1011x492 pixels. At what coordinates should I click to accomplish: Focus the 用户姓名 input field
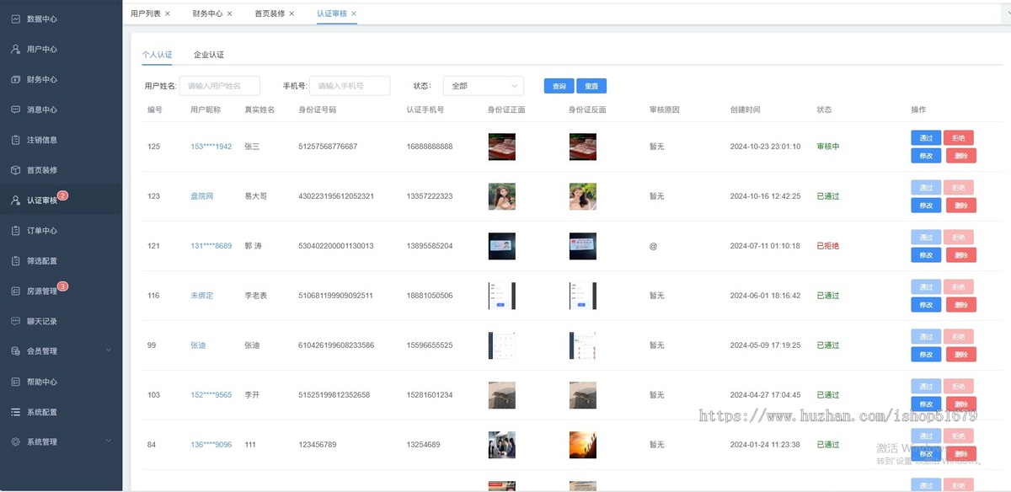[220, 86]
